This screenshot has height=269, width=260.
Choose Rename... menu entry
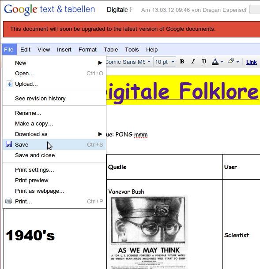[x=54, y=113]
